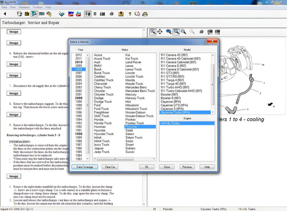Viewport: 287px width, 211px height.
Task: Click the camera image icon in main toolbar
Action: [x=102, y=14]
